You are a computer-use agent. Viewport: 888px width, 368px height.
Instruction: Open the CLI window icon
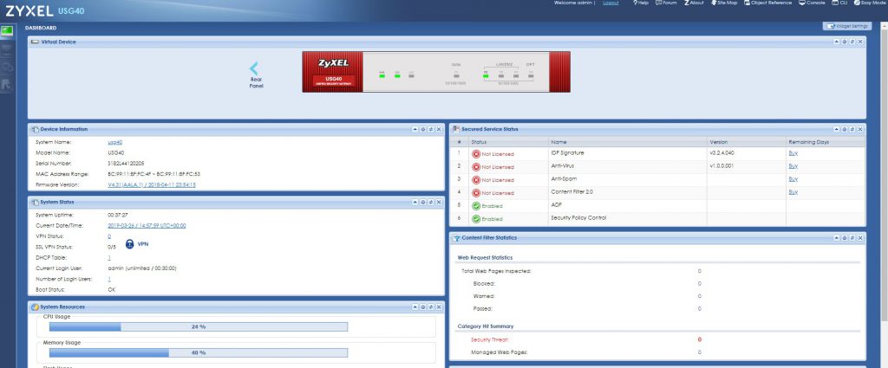point(839,3)
